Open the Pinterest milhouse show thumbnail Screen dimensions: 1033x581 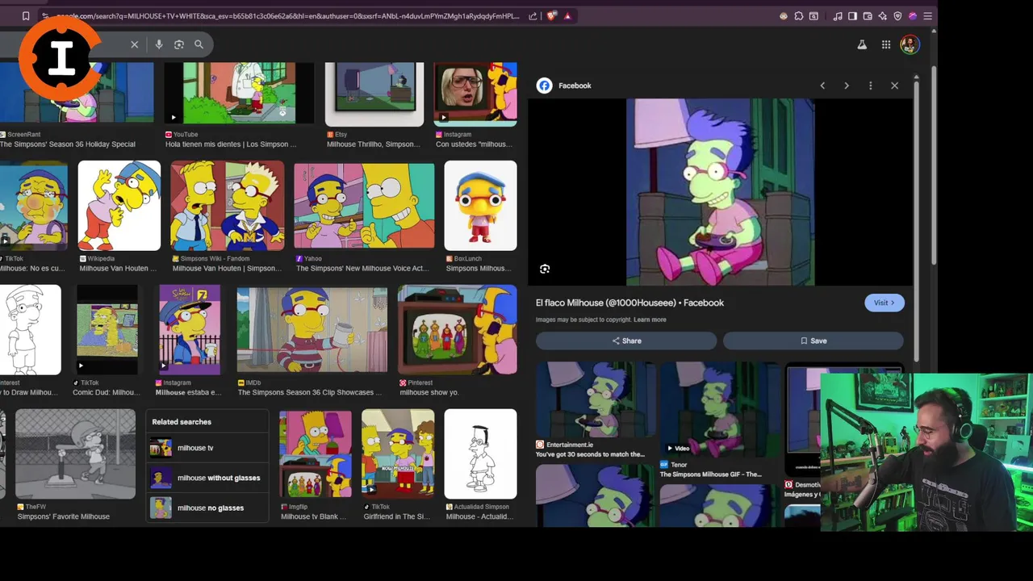tap(458, 330)
